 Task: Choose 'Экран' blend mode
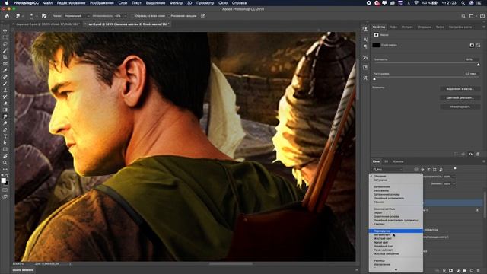click(x=377, y=213)
